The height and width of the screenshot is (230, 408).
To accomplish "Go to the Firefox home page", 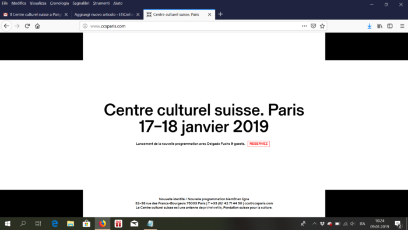I will point(37,26).
